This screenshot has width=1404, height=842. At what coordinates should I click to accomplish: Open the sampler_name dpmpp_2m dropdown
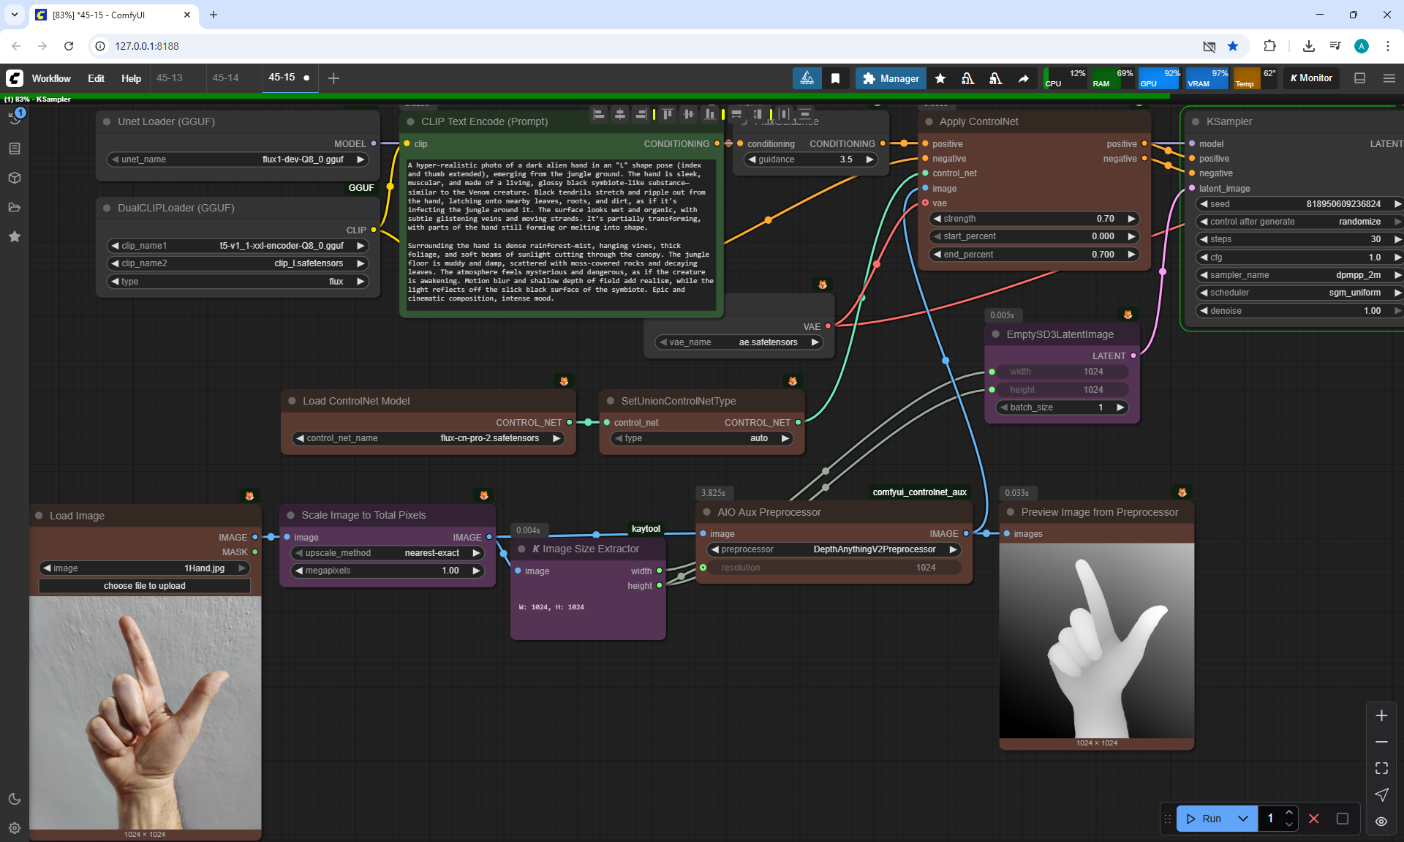pyautogui.click(x=1298, y=275)
